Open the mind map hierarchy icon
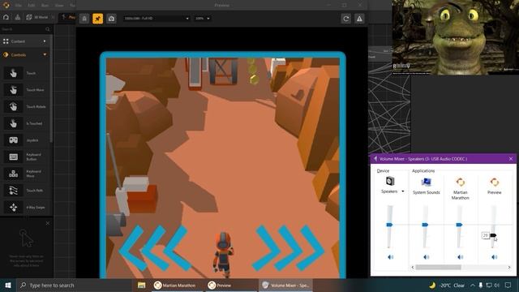519x292 pixels. 18,17
